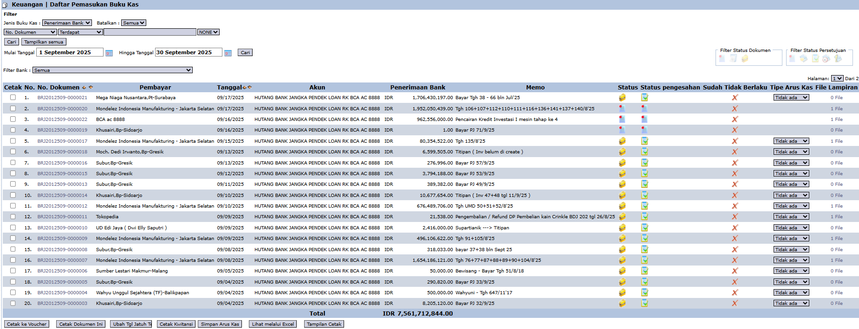Open Tipe Arus Kas dropdown for BRJ2012509-0000003
This screenshot has width=859, height=329.
[791, 303]
